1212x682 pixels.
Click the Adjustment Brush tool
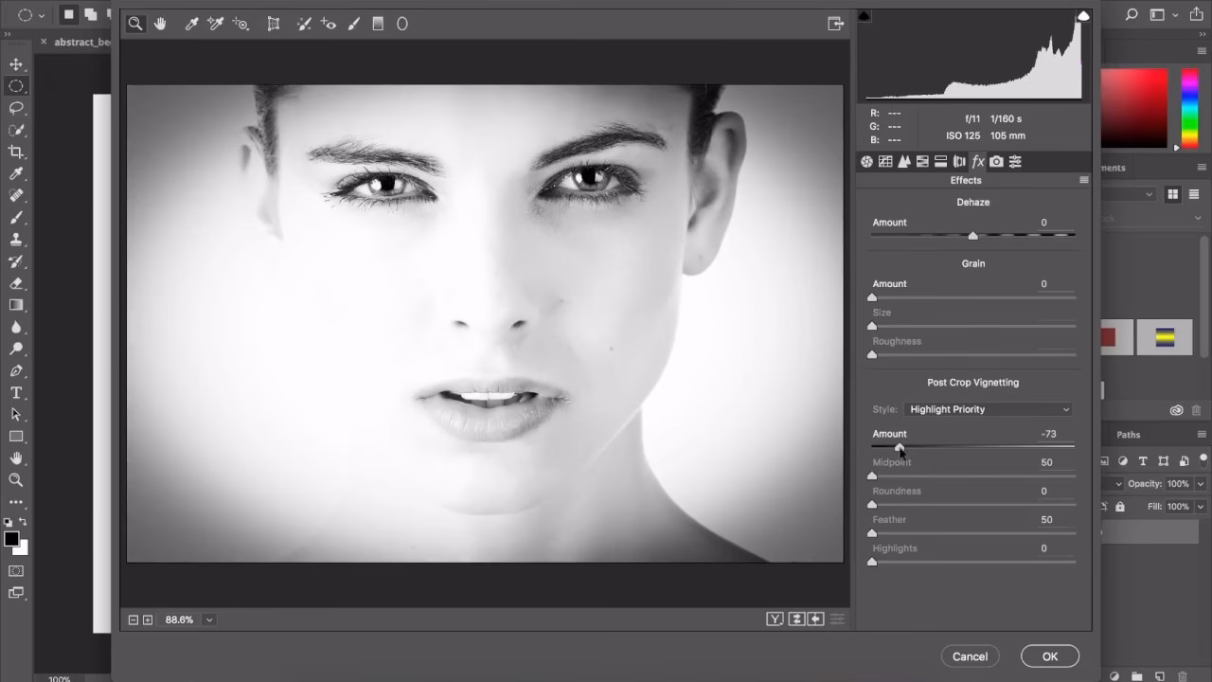click(x=353, y=24)
